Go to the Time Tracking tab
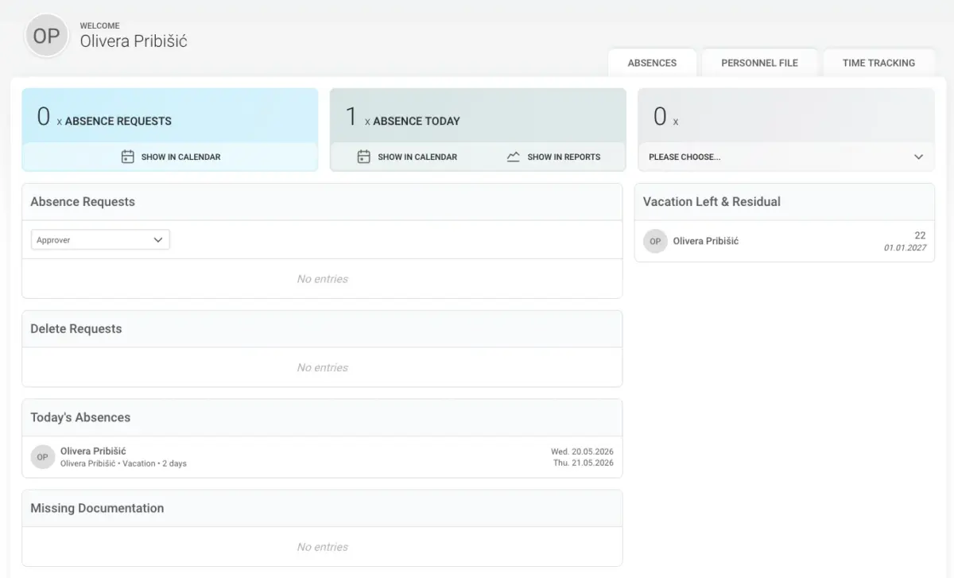 click(878, 63)
